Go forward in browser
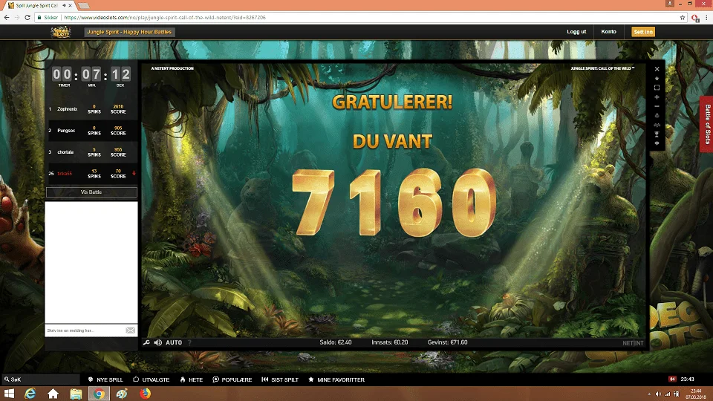This screenshot has width=713, height=401. coord(17,17)
